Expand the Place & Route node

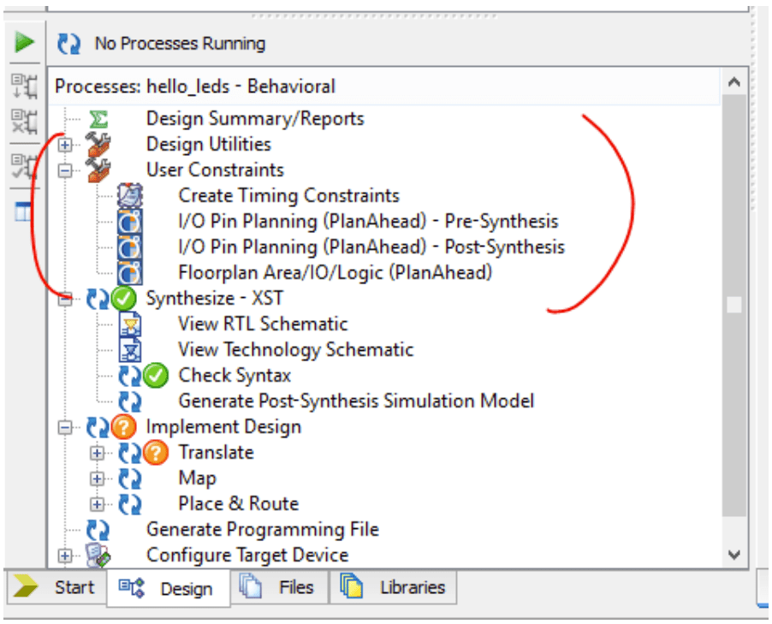pyautogui.click(x=98, y=504)
